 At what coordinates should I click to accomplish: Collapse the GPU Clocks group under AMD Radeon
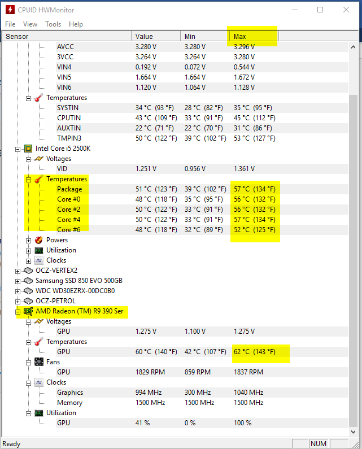(28, 383)
